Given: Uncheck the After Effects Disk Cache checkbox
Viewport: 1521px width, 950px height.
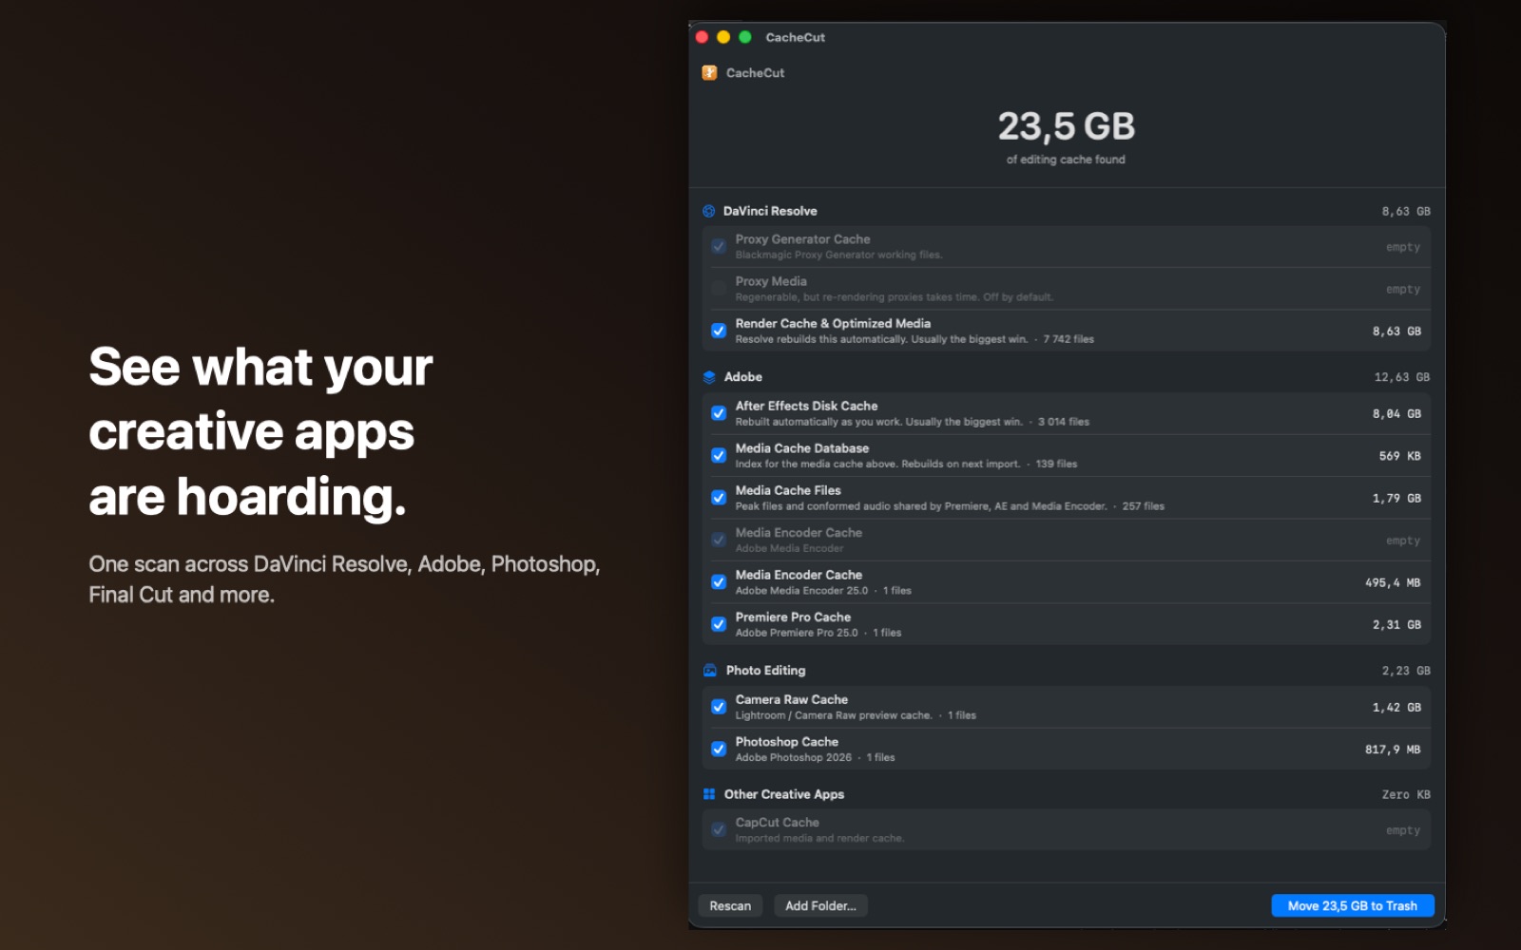Looking at the screenshot, I should tap(719, 413).
